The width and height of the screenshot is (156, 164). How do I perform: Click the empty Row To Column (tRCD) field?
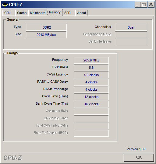pyautogui.click(x=91, y=133)
